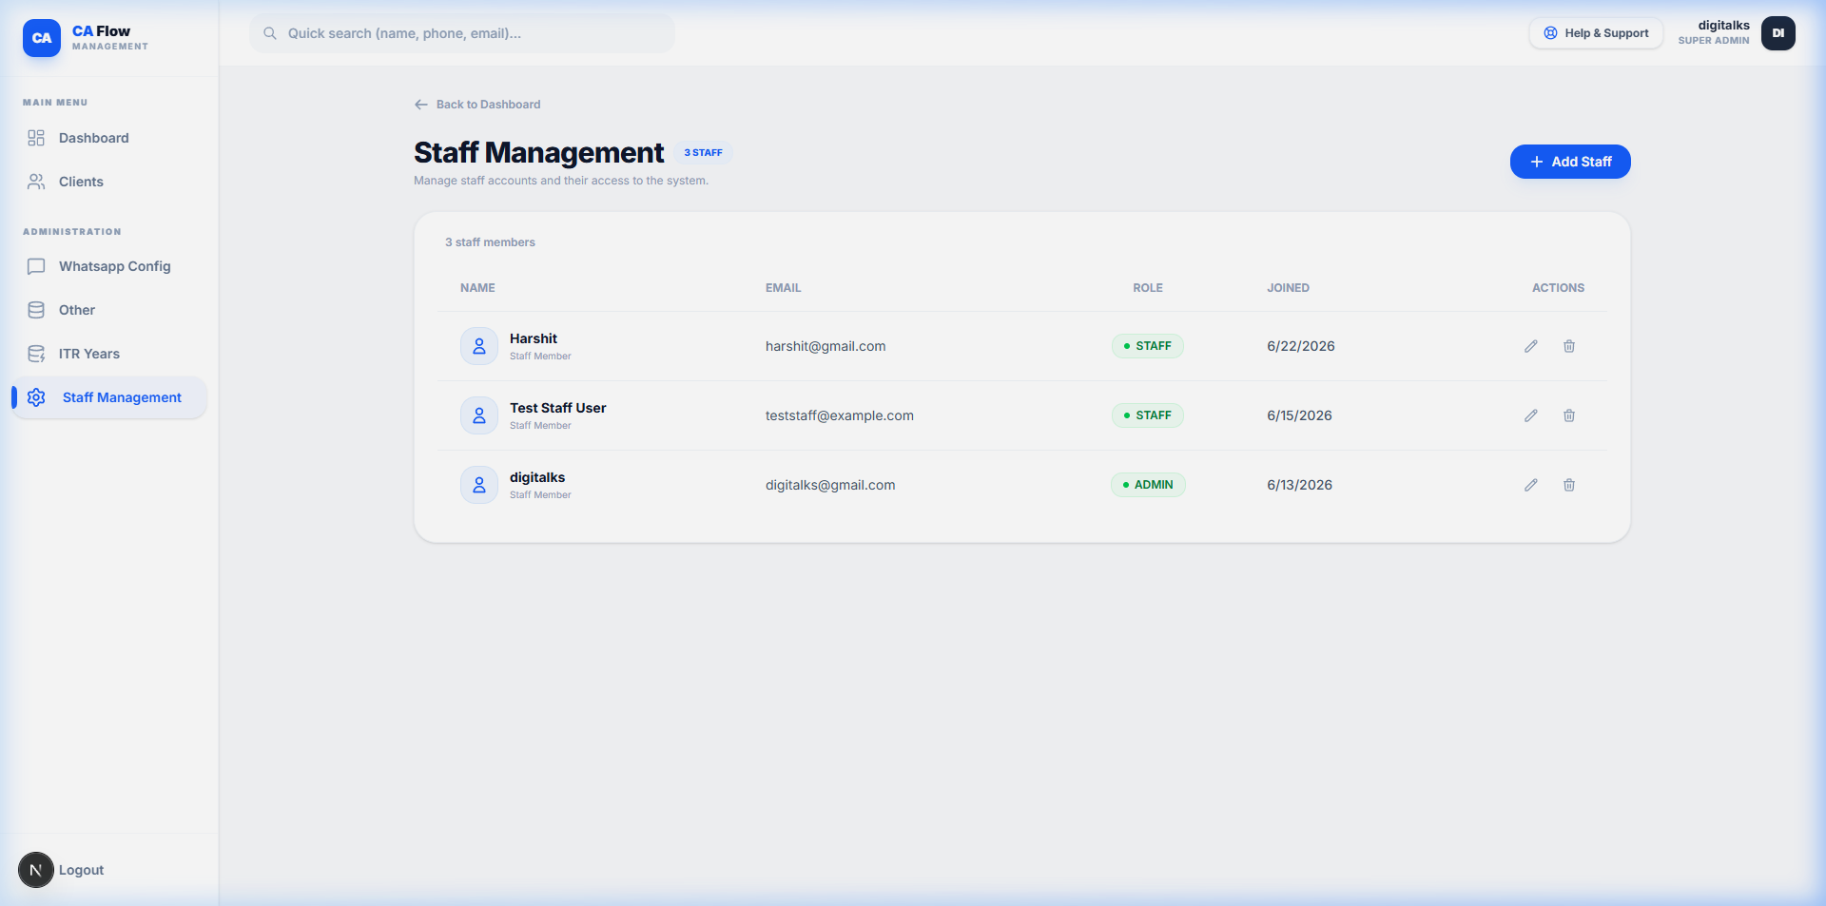
Task: Select Staff Management in the sidebar
Action: pyautogui.click(x=109, y=397)
